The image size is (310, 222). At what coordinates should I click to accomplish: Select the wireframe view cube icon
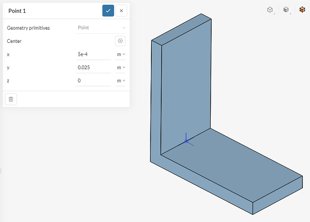(270, 10)
